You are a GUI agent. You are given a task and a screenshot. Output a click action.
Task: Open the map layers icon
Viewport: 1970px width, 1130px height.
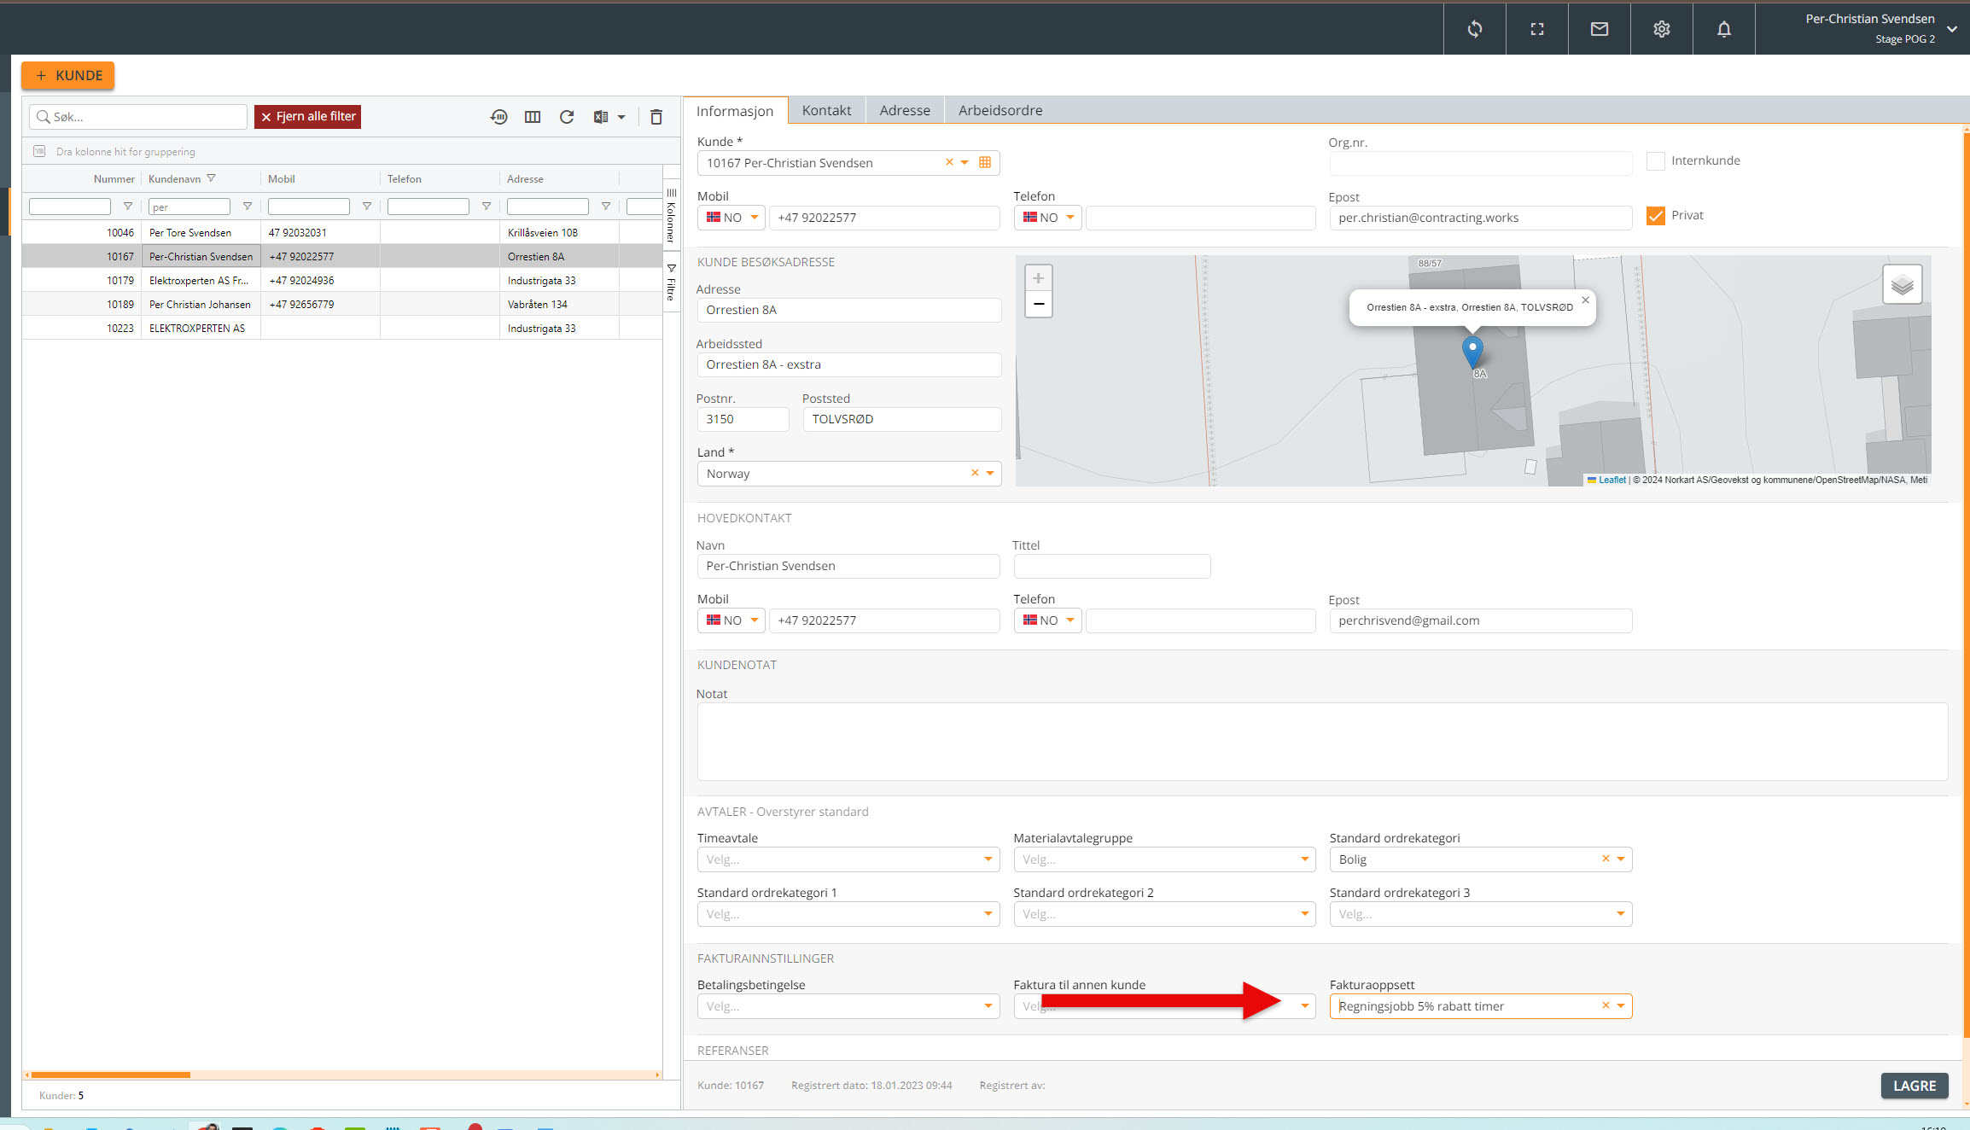1902,284
